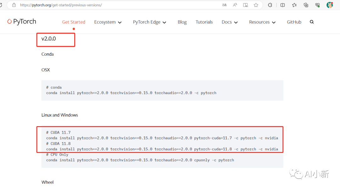Click the '# CPU Only' comment
The image size is (340, 189).
57,155
